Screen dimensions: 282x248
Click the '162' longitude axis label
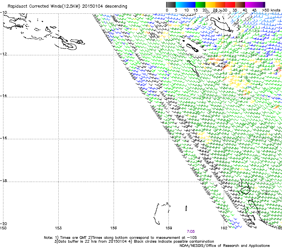coord(224,228)
